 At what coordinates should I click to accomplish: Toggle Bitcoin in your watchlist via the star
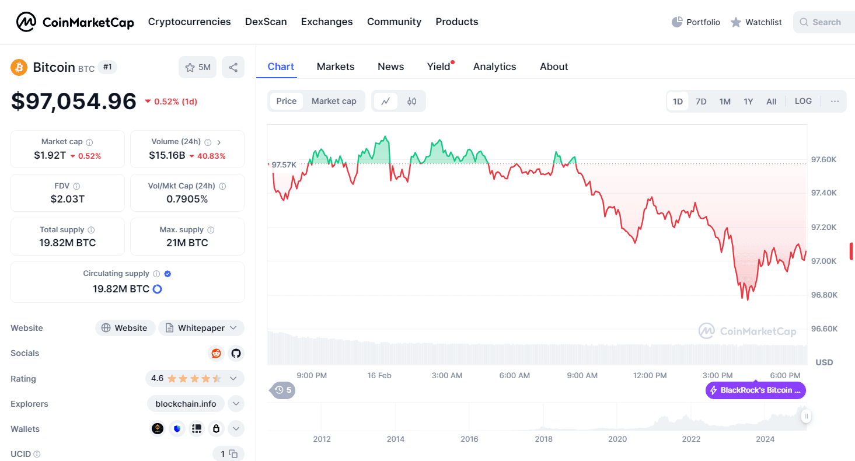tap(189, 67)
